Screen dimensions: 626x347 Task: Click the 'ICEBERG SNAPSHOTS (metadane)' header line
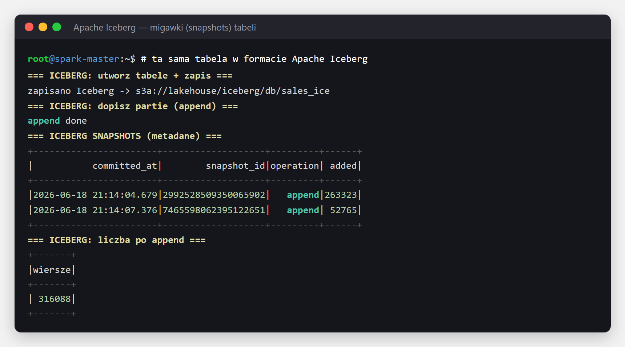click(125, 136)
